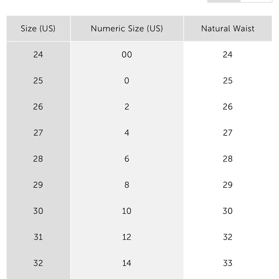The image size is (279, 279).
Task: Select the Numeric Size (US) column header
Action: click(127, 28)
